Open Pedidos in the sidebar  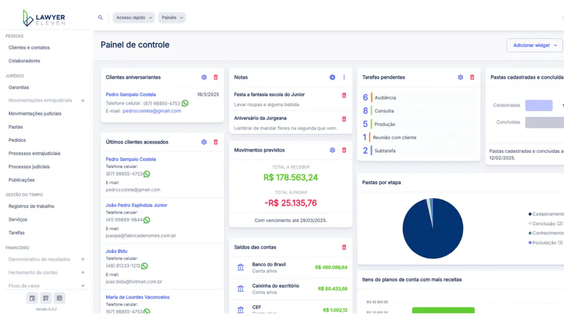[17, 140]
